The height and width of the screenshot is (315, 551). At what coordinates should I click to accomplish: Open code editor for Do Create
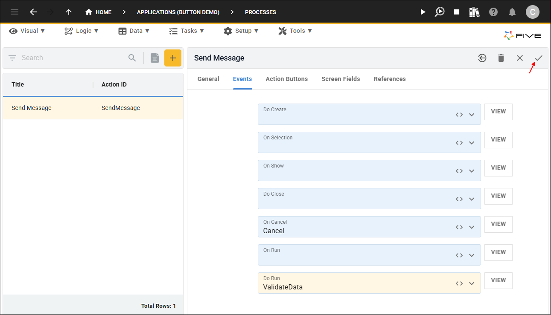(459, 115)
